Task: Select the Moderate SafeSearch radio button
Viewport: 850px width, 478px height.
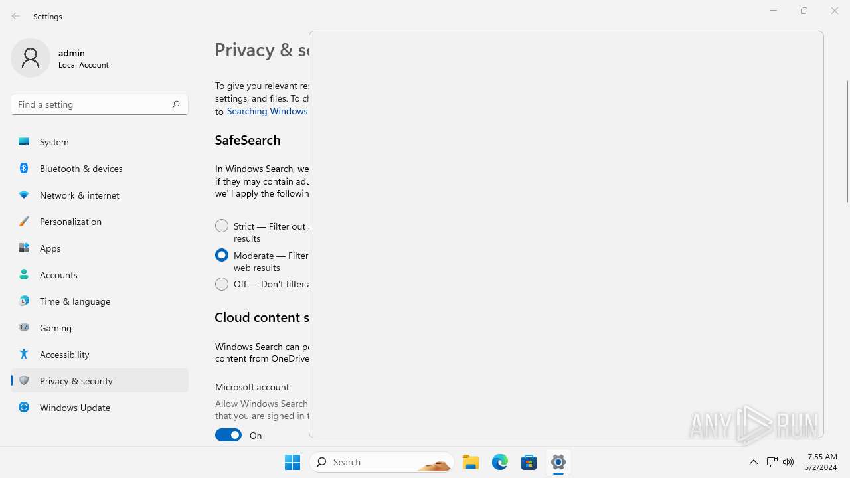Action: coord(222,255)
